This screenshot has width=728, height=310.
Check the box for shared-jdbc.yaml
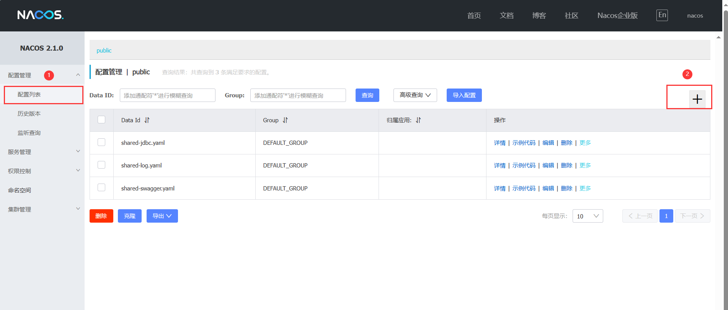101,142
